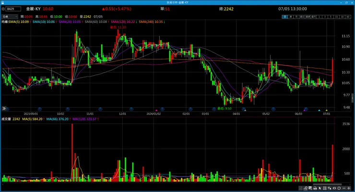Click the chart analysis drawing tool icon

tap(306, 188)
